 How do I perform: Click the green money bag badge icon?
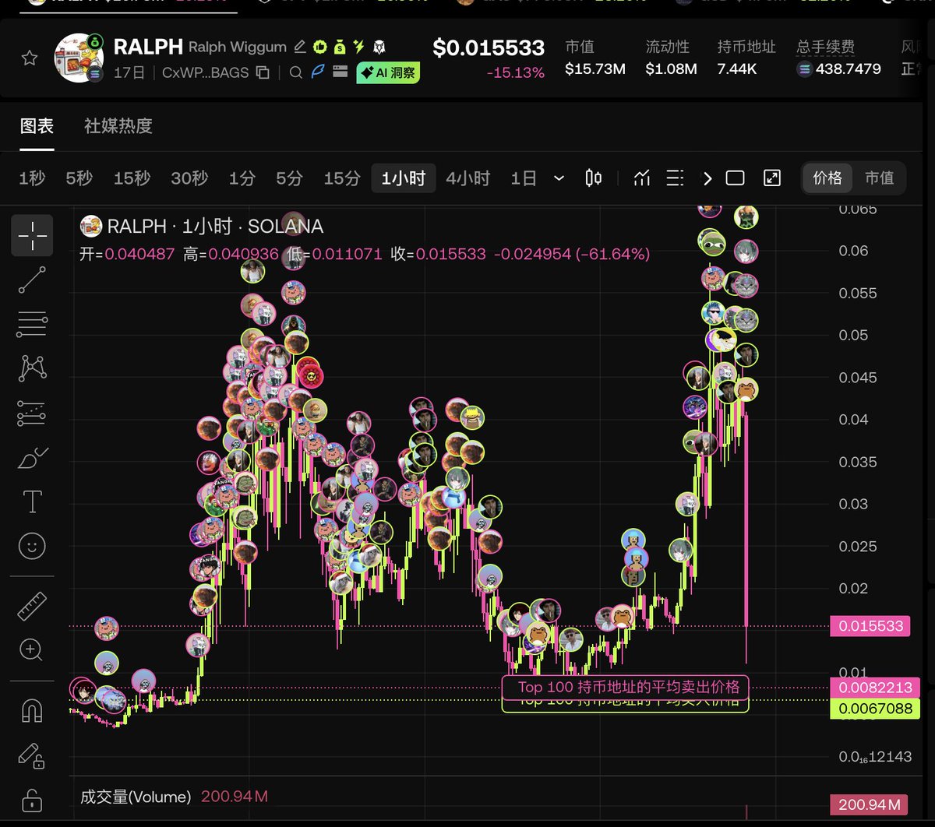pyautogui.click(x=340, y=48)
